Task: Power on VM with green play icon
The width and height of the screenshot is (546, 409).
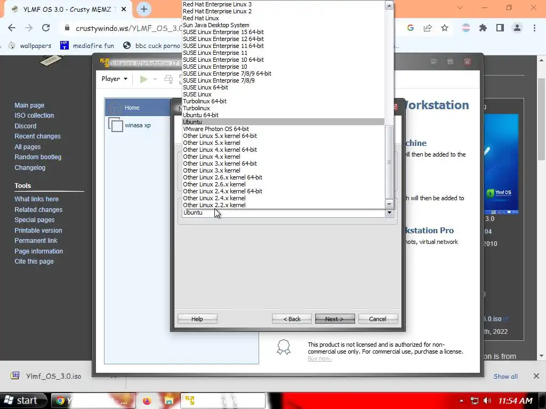Action: click(143, 79)
